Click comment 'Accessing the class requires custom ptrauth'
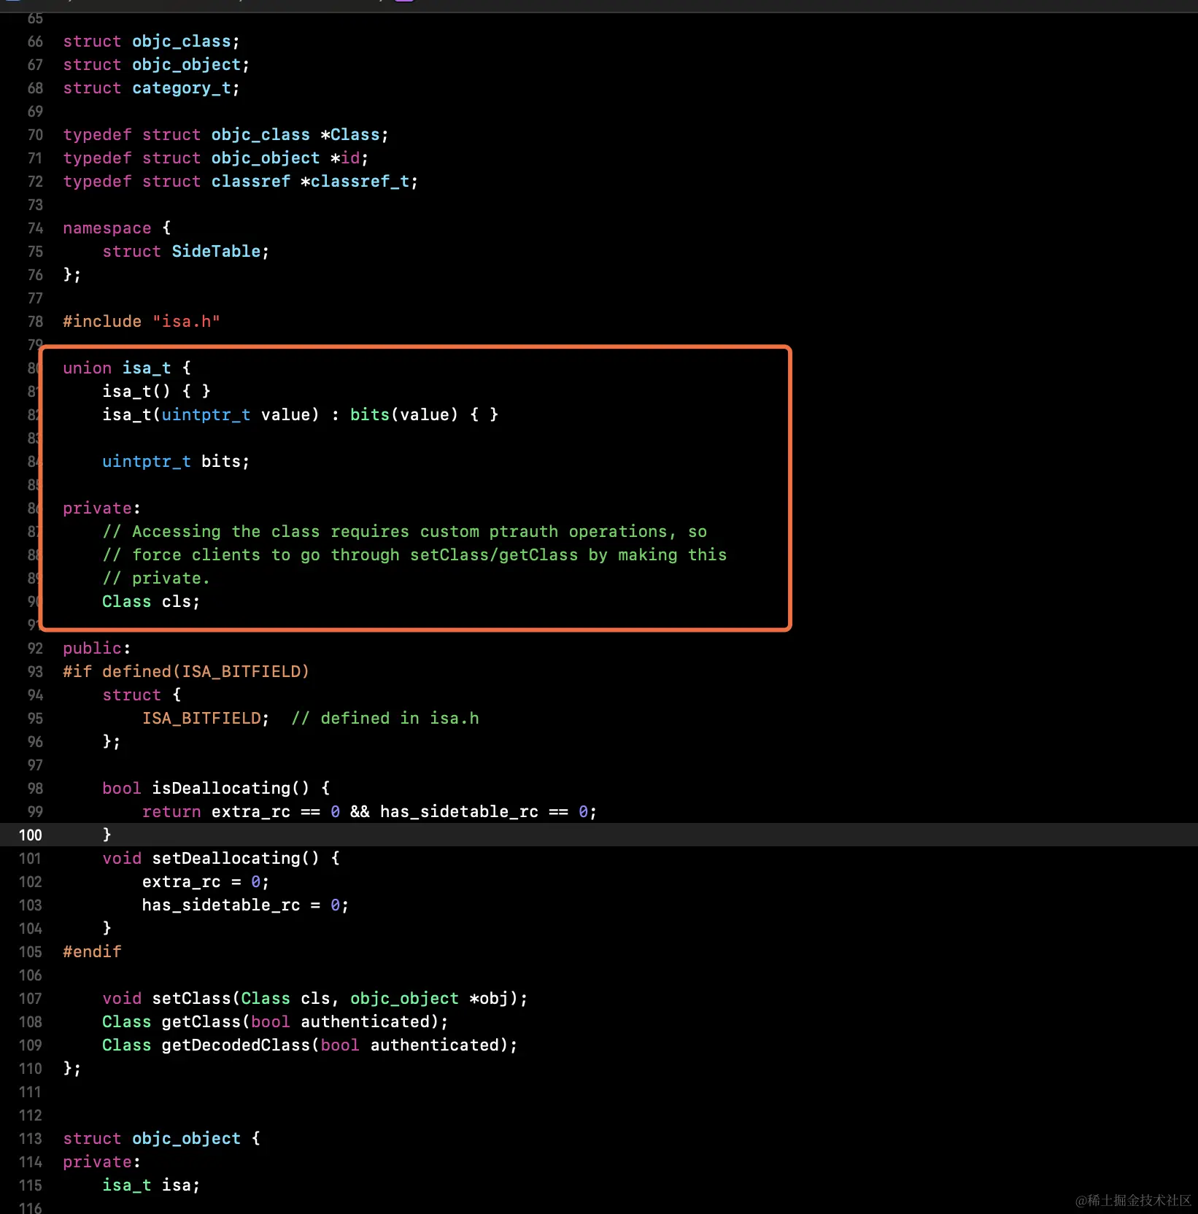 point(404,532)
